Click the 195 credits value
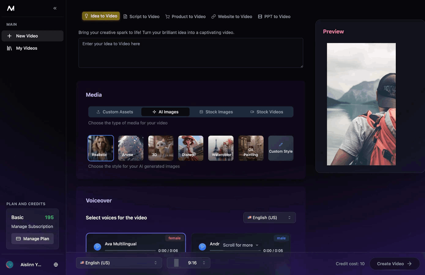This screenshot has width=425, height=275. [49, 217]
